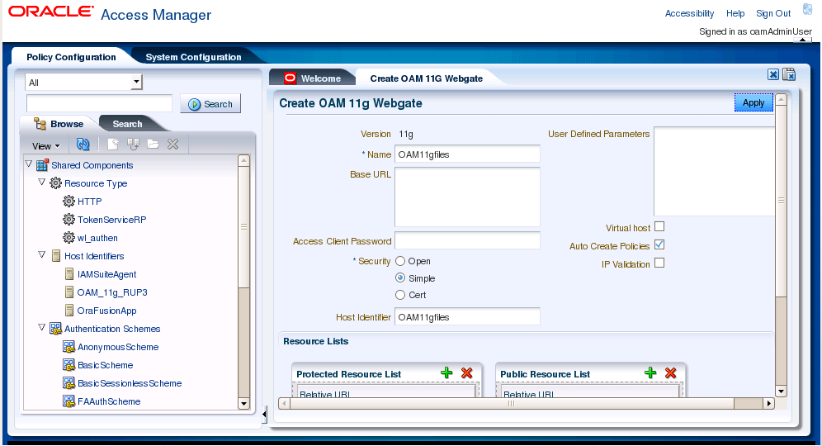
Task: Open the Accessibility link
Action: (689, 14)
